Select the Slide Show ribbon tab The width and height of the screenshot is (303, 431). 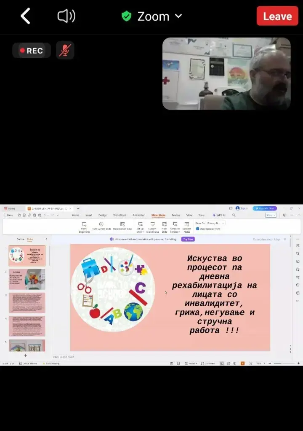(x=158, y=215)
